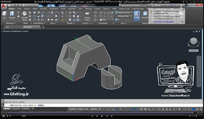The image size is (204, 119).
Task: Expand the Modeling panel
Action: point(11,23)
